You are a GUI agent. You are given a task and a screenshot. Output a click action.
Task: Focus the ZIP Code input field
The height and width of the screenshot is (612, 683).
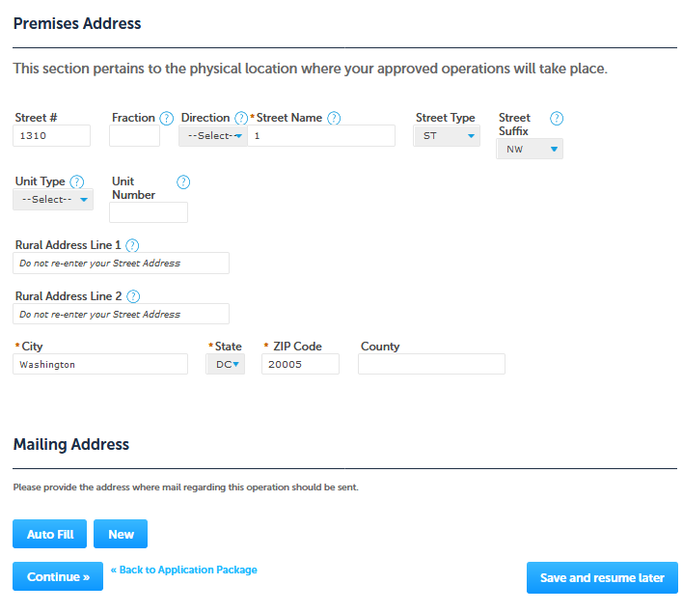pyautogui.click(x=300, y=364)
